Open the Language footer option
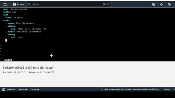175x98 pixels. pyautogui.click(x=35, y=90)
